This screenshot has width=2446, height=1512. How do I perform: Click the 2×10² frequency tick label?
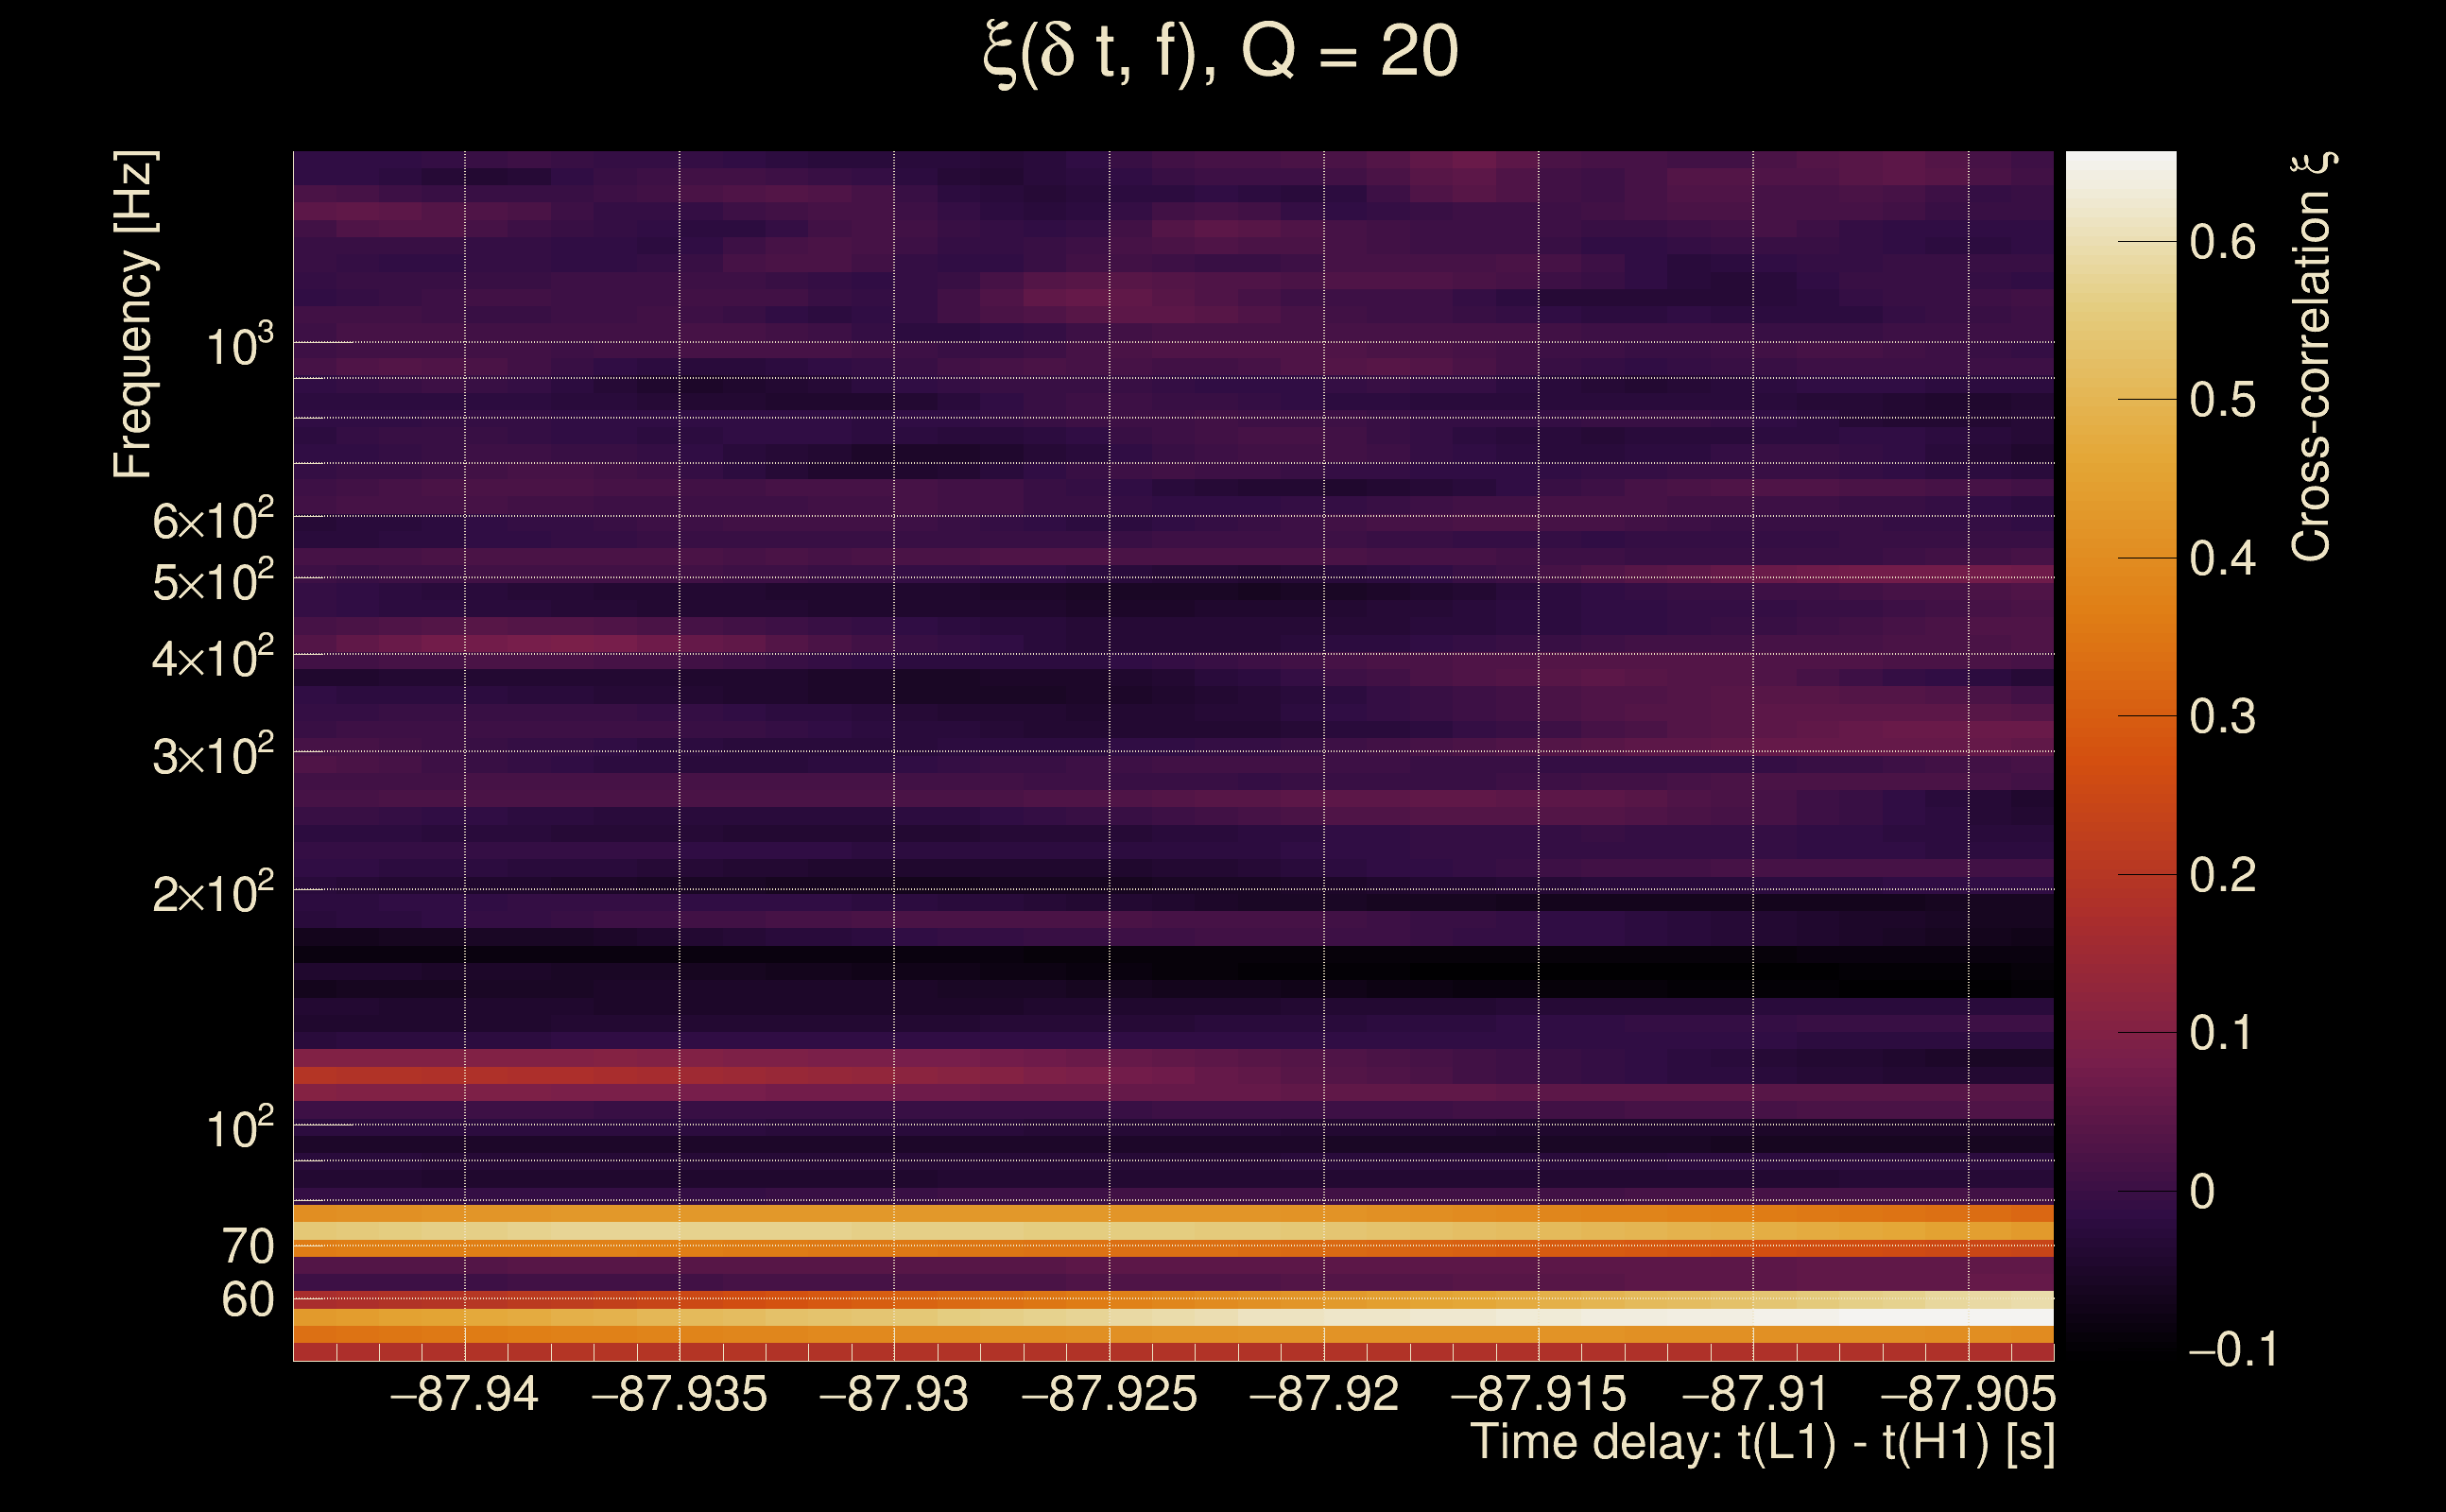click(212, 893)
